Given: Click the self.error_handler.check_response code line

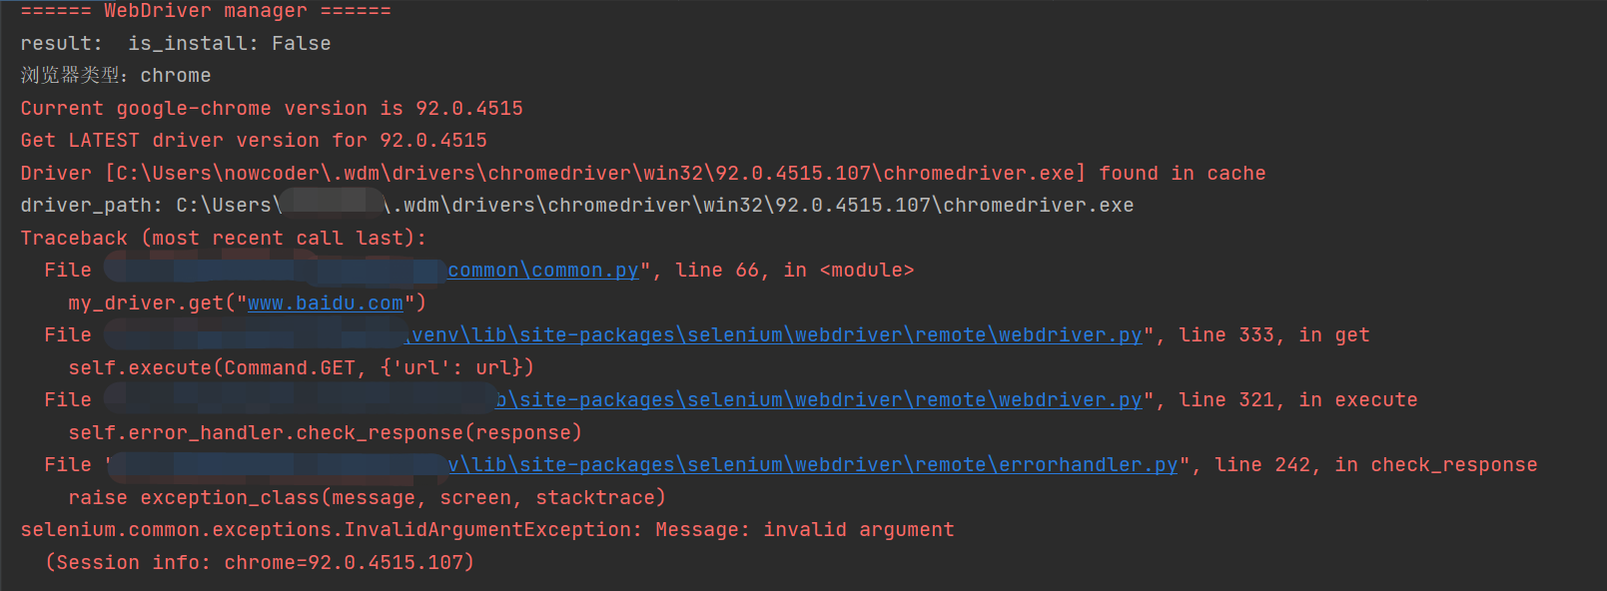Looking at the screenshot, I should pos(326,433).
